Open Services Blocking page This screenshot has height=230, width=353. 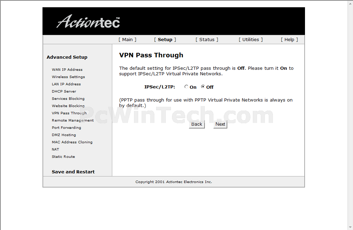[68, 98]
